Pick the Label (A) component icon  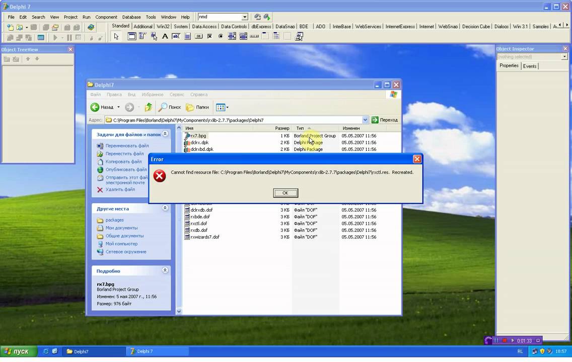pos(165,36)
